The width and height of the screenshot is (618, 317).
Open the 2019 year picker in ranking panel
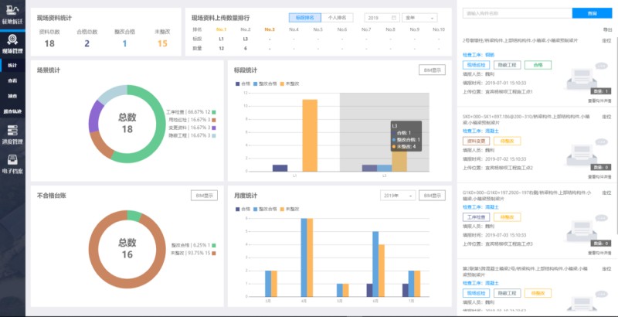(x=379, y=17)
